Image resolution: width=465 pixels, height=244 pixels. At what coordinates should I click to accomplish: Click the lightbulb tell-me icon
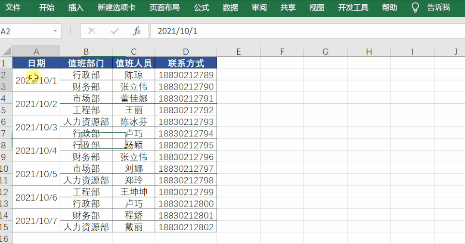tap(415, 8)
